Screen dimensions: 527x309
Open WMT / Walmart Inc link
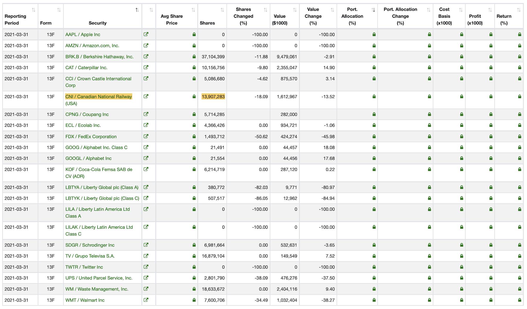tap(85, 300)
